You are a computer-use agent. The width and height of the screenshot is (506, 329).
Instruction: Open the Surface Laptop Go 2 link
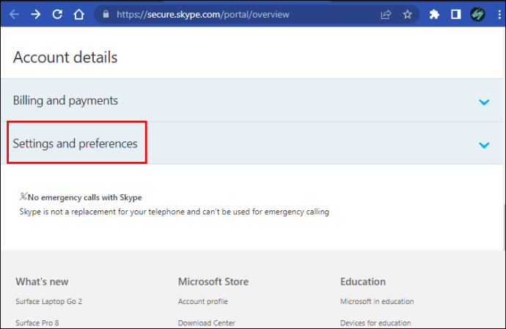point(48,302)
